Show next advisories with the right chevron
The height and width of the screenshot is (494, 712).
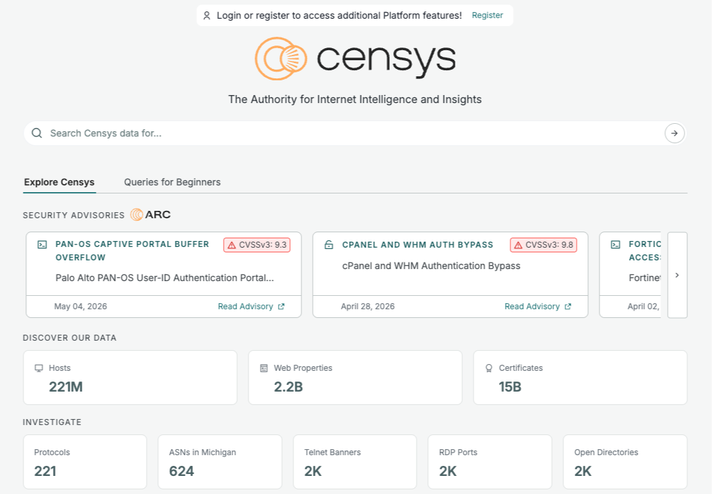click(x=677, y=275)
